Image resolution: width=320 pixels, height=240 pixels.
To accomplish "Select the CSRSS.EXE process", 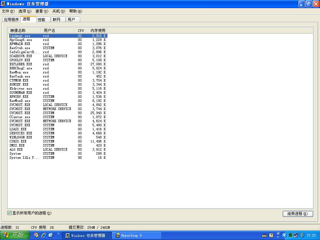I will [58, 141].
